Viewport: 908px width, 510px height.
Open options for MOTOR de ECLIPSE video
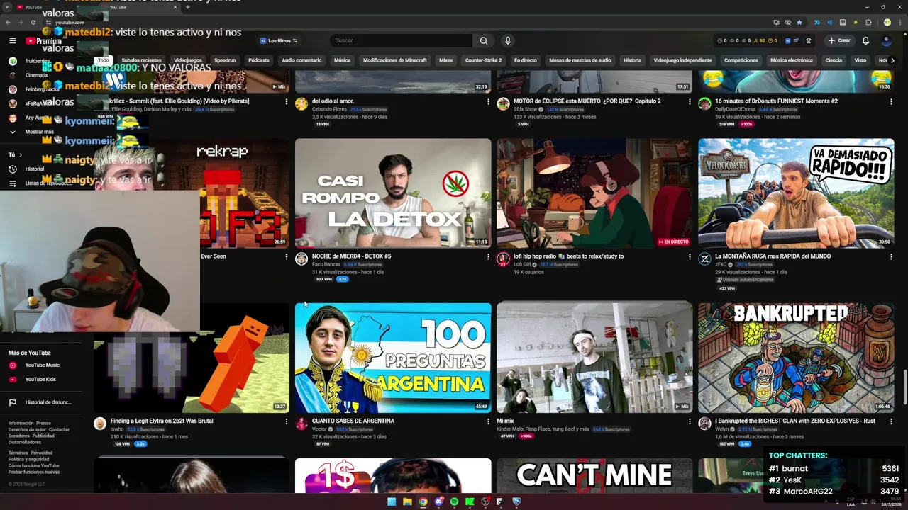pos(690,101)
